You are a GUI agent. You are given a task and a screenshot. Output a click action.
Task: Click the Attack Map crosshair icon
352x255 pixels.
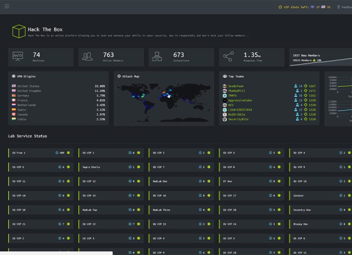coord(119,76)
